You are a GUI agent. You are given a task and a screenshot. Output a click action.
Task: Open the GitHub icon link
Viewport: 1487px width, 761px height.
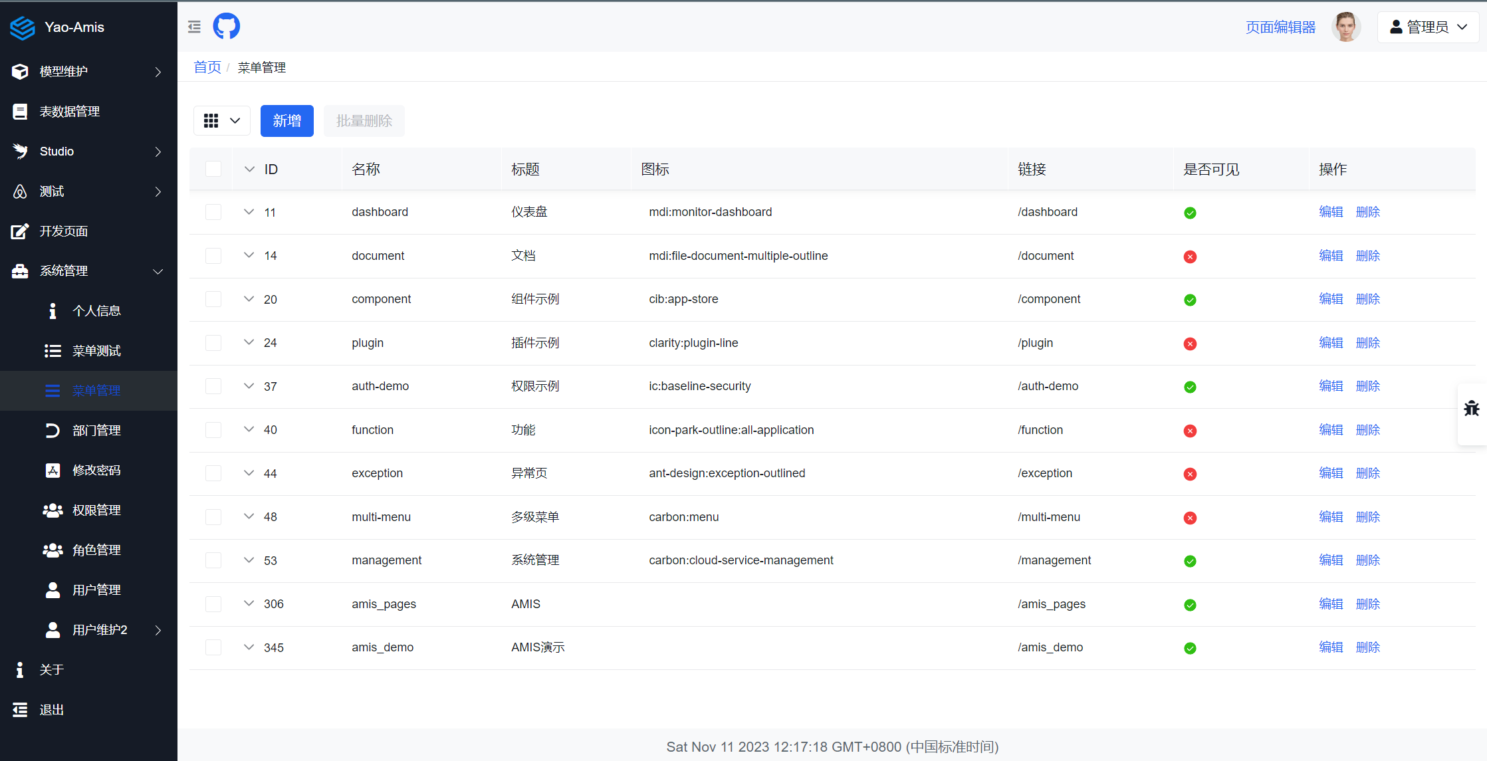click(x=226, y=27)
